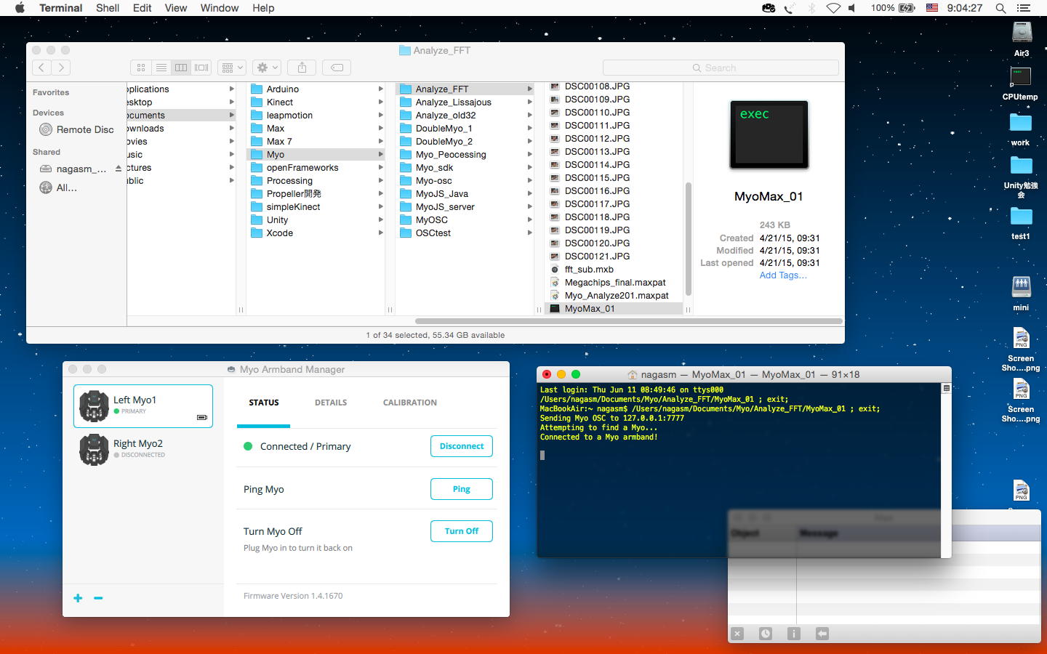Click the Finder search field
The image size is (1047, 654).
[721, 68]
